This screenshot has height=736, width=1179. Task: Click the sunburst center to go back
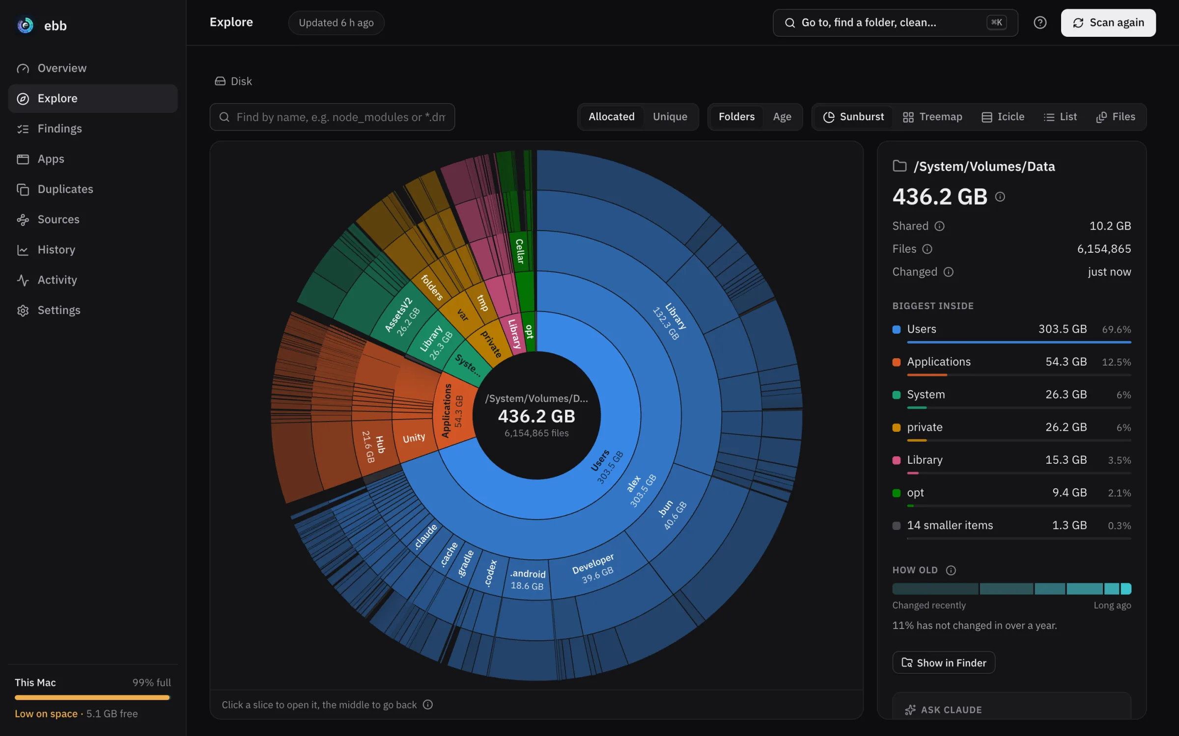tap(536, 416)
